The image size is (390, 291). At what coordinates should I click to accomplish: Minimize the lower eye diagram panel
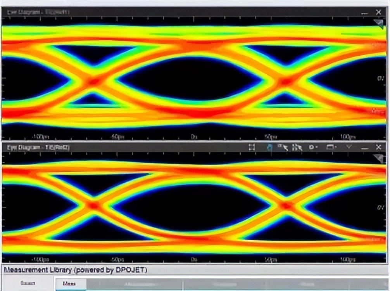pyautogui.click(x=364, y=148)
